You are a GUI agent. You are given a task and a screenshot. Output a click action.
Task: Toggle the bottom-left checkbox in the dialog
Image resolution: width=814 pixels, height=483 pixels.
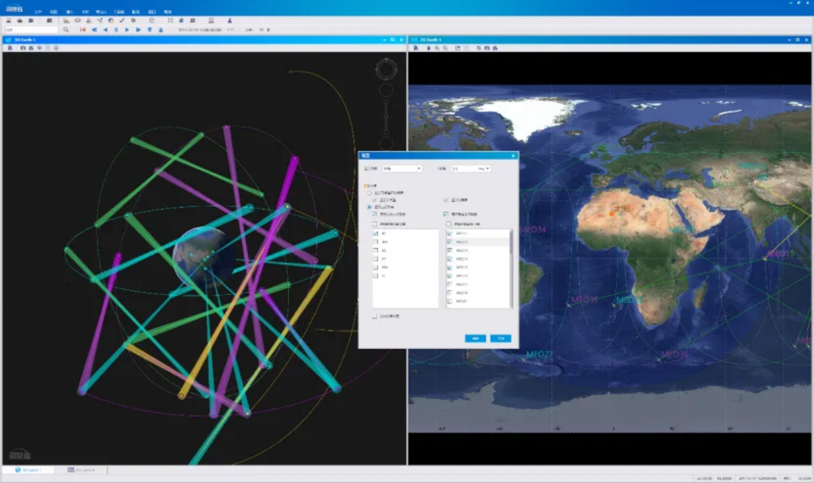(x=374, y=317)
